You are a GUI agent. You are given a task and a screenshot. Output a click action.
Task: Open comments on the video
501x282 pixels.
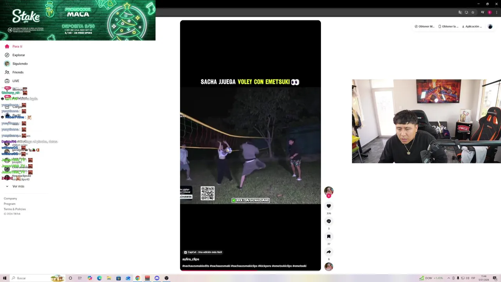(x=329, y=221)
